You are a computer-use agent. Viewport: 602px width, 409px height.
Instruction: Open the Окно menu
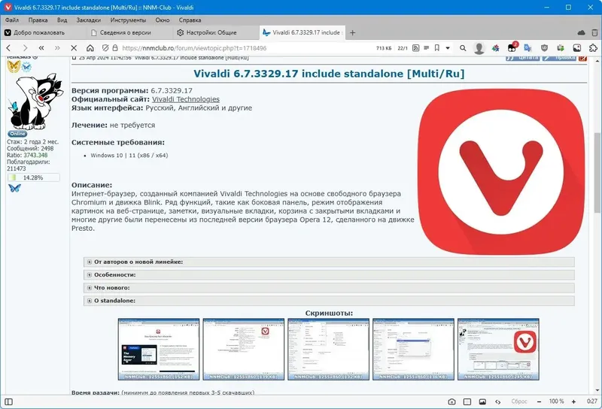tap(163, 20)
